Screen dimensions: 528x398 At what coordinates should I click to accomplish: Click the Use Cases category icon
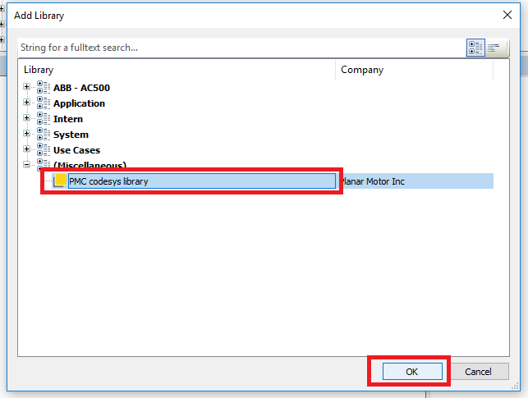[x=44, y=150]
